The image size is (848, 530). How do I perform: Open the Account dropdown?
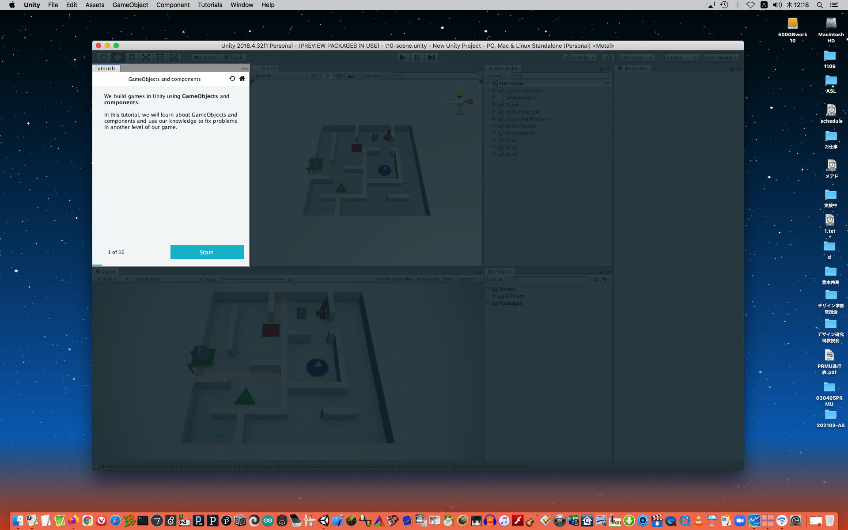pyautogui.click(x=637, y=57)
